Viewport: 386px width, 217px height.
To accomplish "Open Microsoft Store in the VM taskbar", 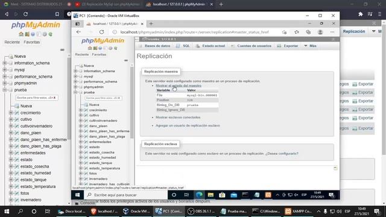I will pos(222,195).
